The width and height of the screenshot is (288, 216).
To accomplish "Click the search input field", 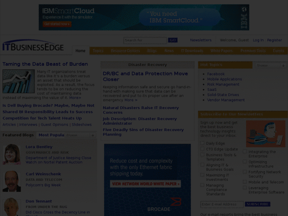I will tap(145, 40).
